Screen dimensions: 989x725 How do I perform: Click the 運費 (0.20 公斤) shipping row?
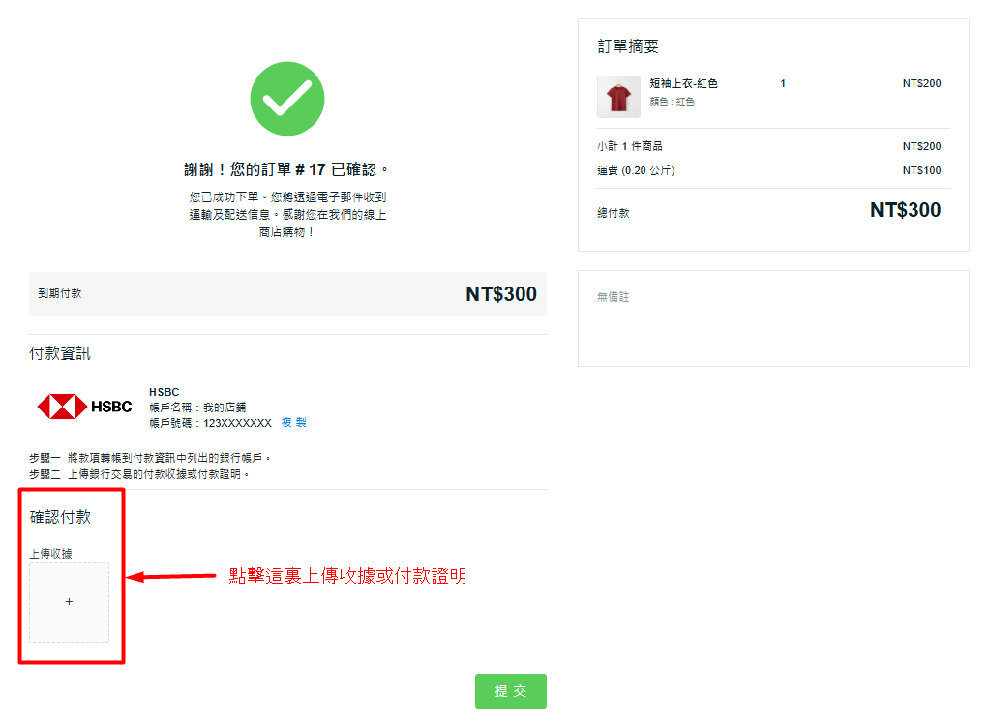(x=636, y=171)
